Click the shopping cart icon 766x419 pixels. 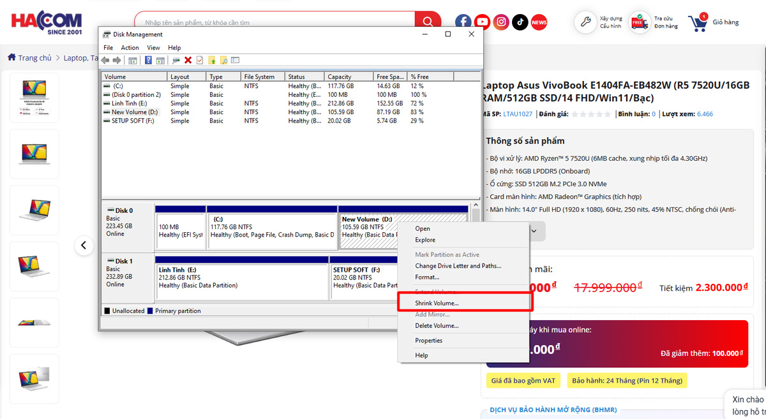coord(697,24)
